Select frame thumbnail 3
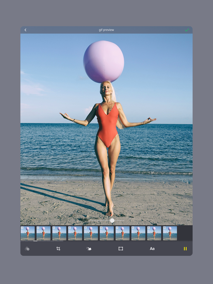 point(59,233)
